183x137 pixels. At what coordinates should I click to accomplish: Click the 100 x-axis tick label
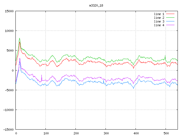[46, 133]
